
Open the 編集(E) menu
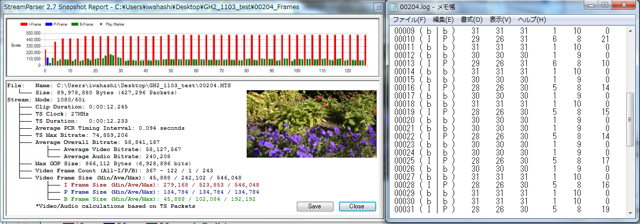pyautogui.click(x=443, y=20)
